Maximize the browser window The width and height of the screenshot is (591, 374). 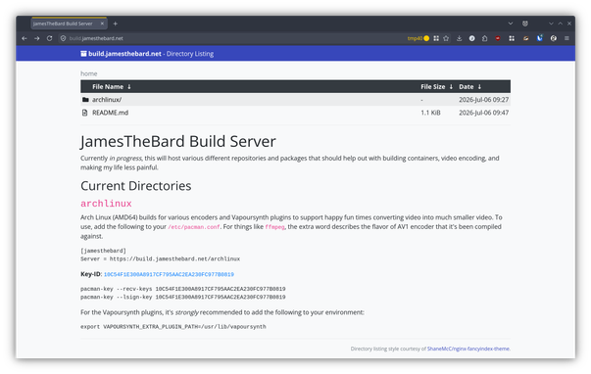tap(560, 23)
